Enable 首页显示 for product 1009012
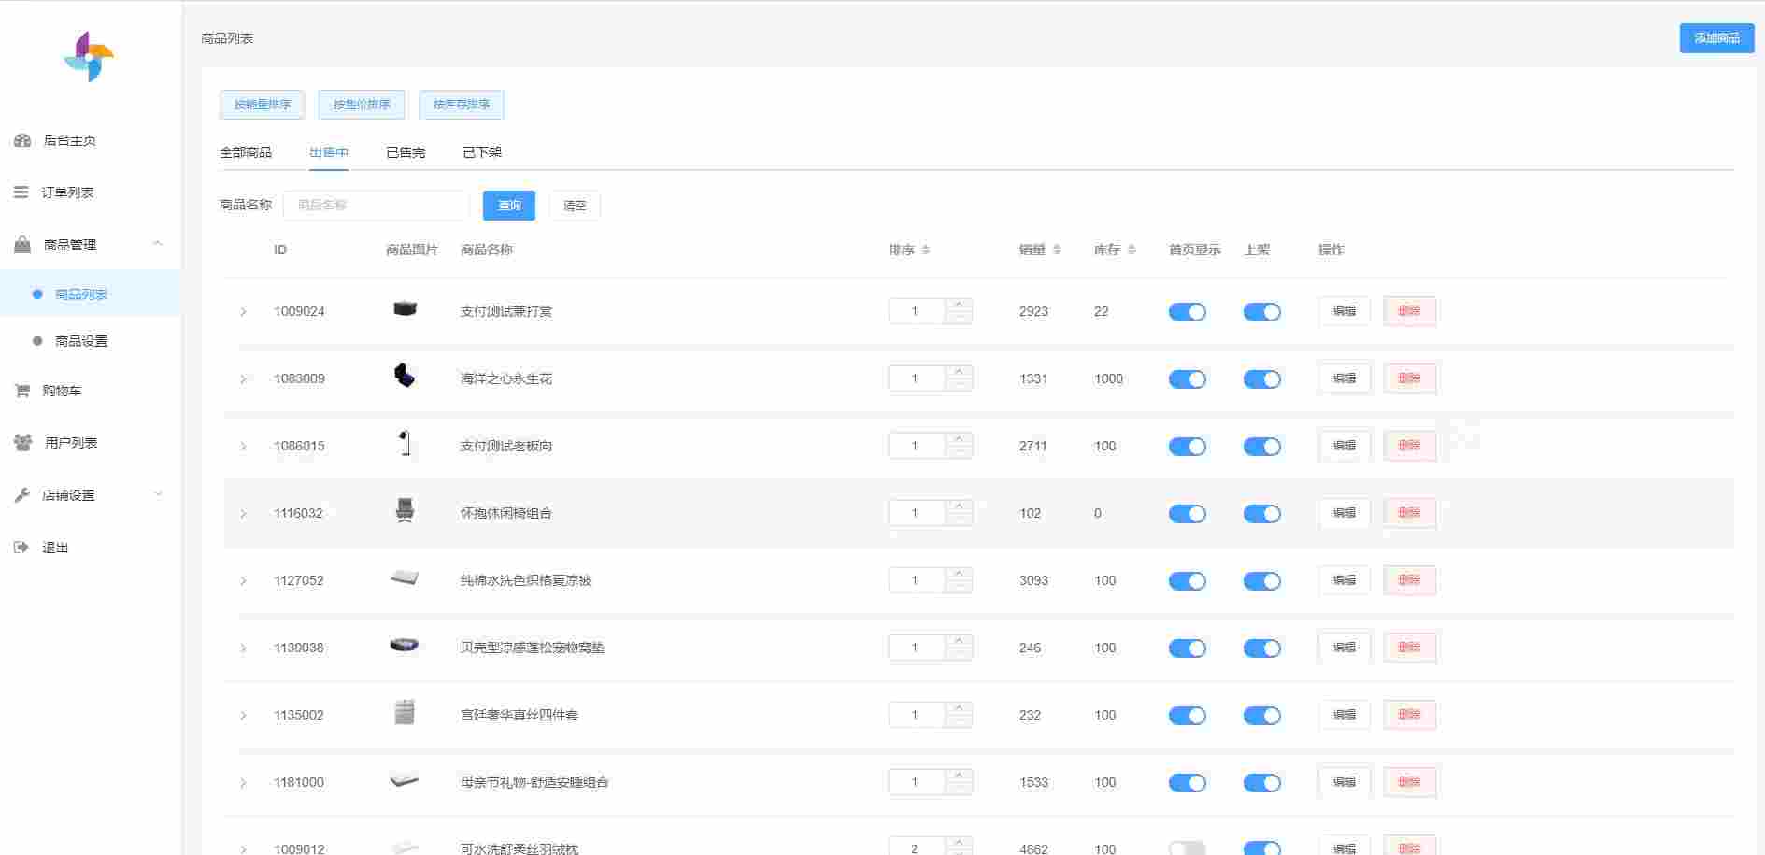 (1187, 848)
